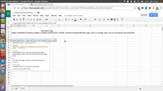This screenshot has width=163, height=91.
Task: Click the Insert link icon
Action: tap(108, 19)
